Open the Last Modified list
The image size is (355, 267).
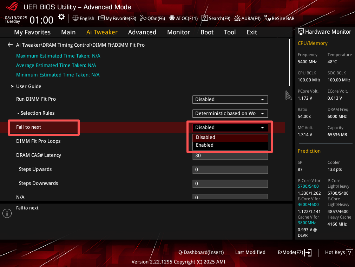250,253
